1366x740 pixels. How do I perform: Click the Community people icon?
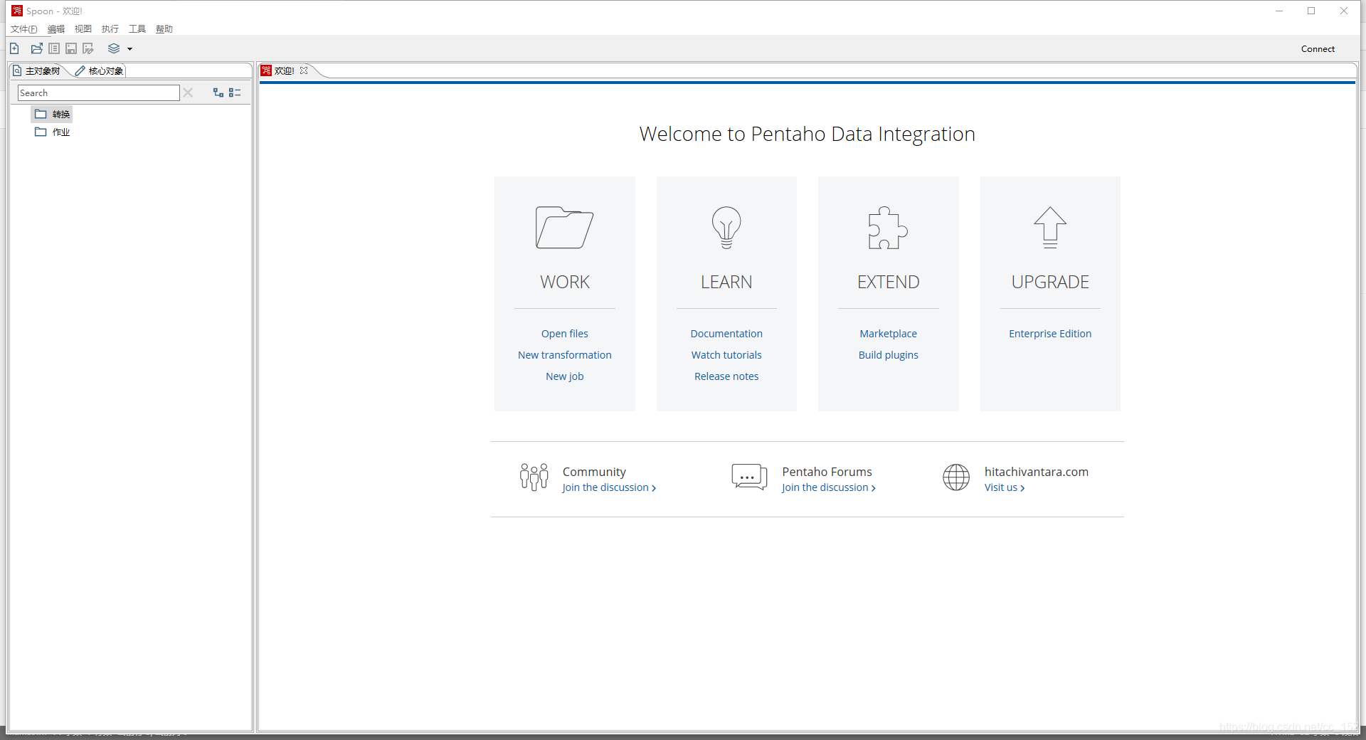click(x=534, y=477)
